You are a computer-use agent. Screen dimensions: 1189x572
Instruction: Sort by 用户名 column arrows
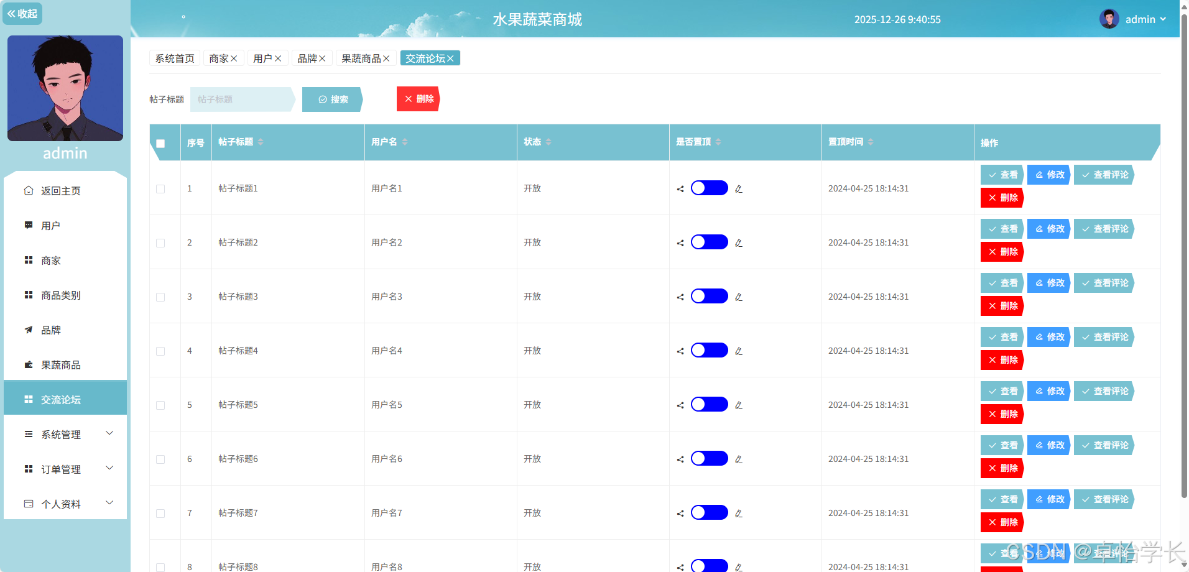405,142
